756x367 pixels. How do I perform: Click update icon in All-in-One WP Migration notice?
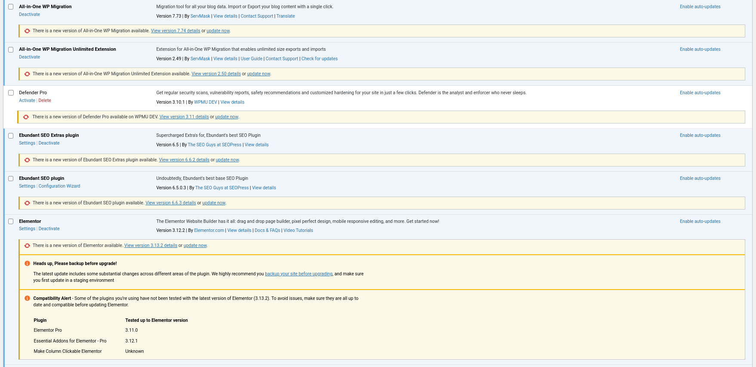click(x=27, y=31)
